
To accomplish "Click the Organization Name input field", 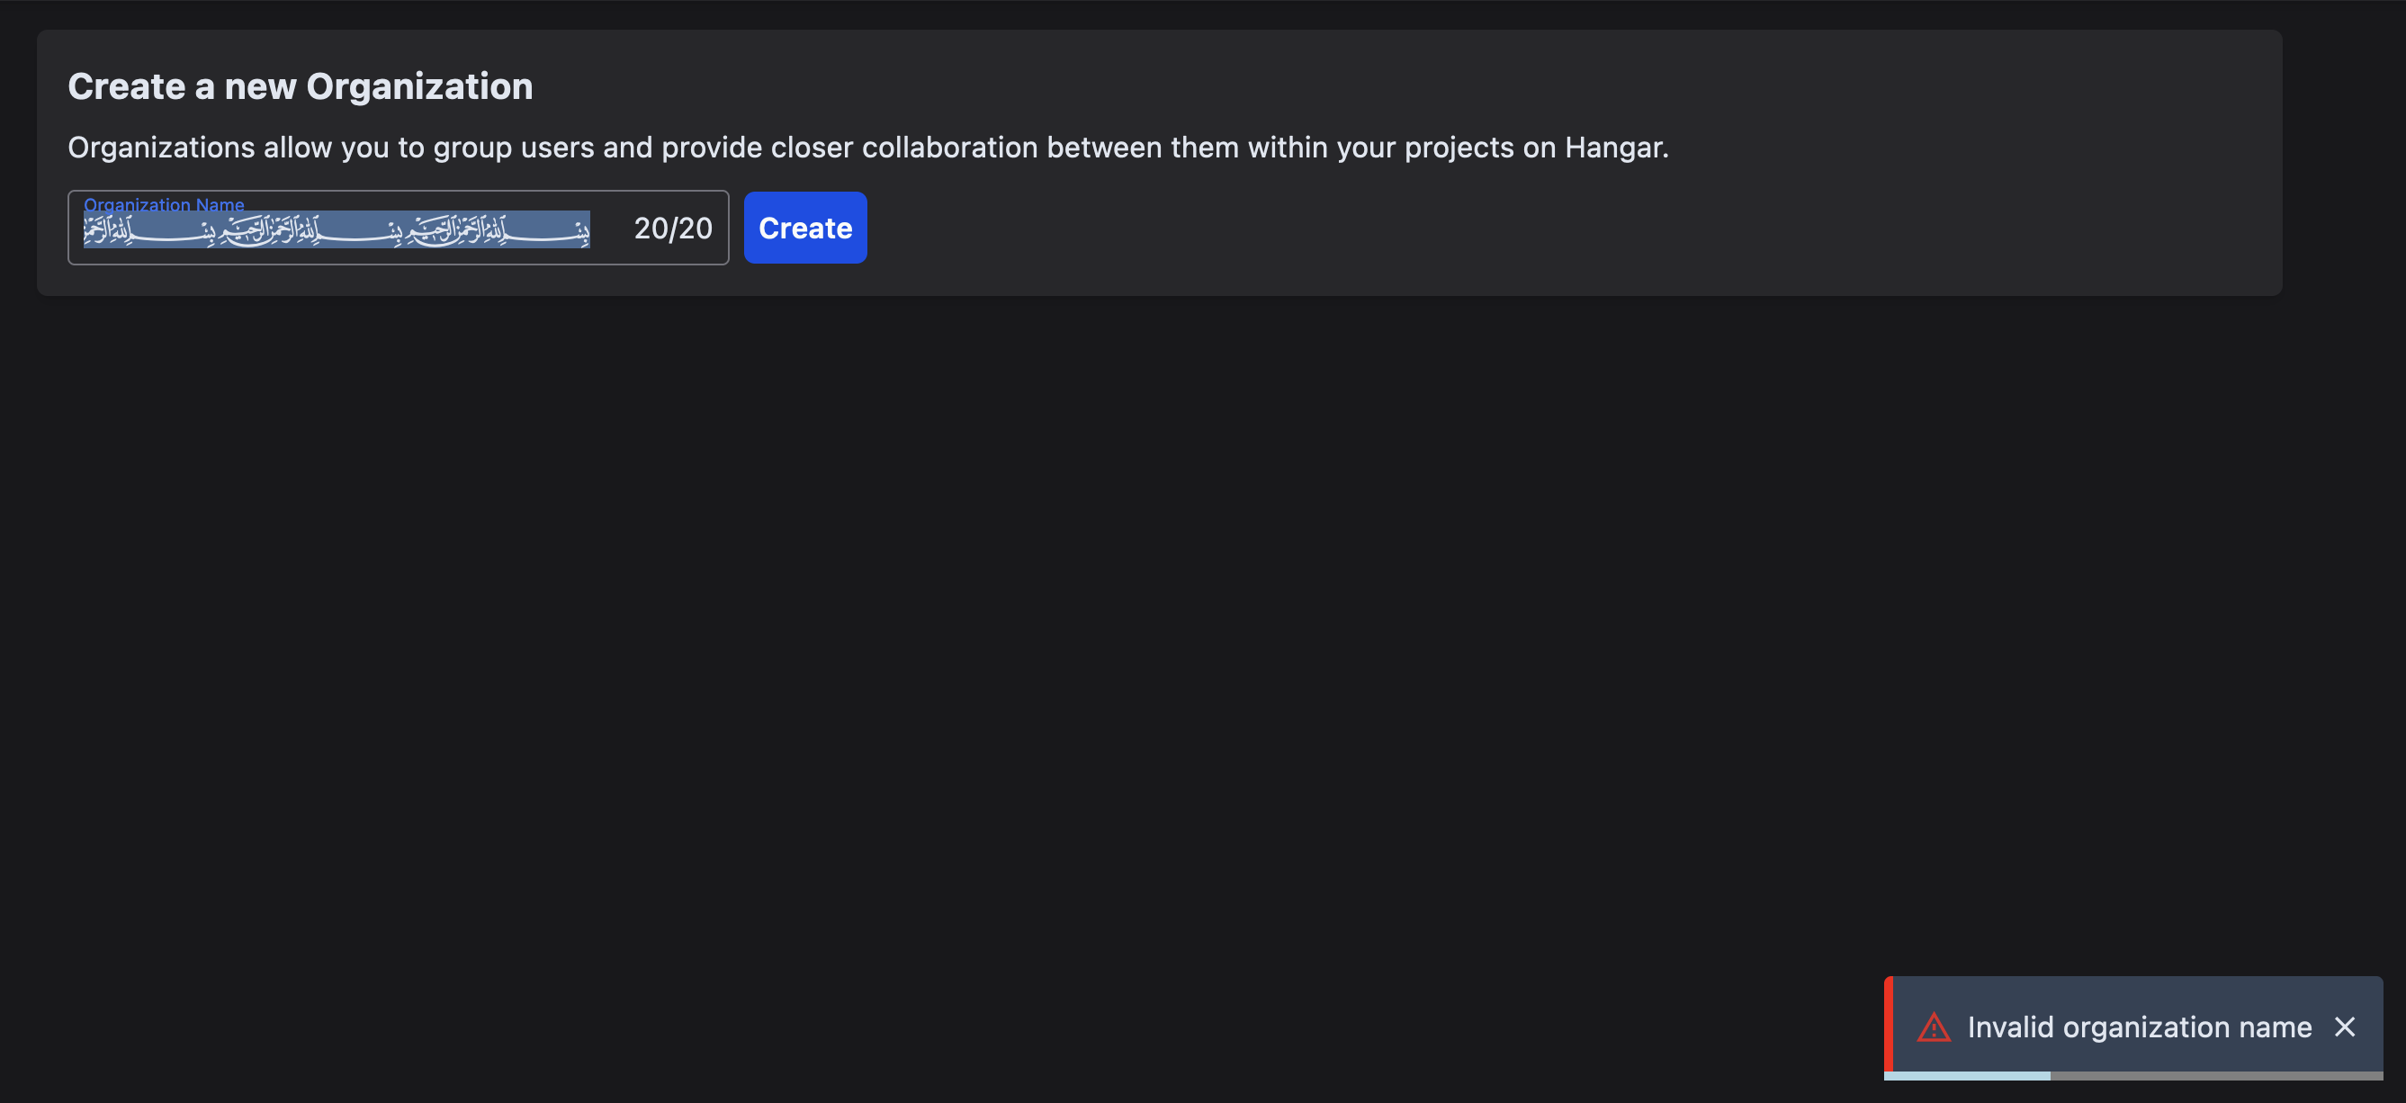I will tap(397, 229).
